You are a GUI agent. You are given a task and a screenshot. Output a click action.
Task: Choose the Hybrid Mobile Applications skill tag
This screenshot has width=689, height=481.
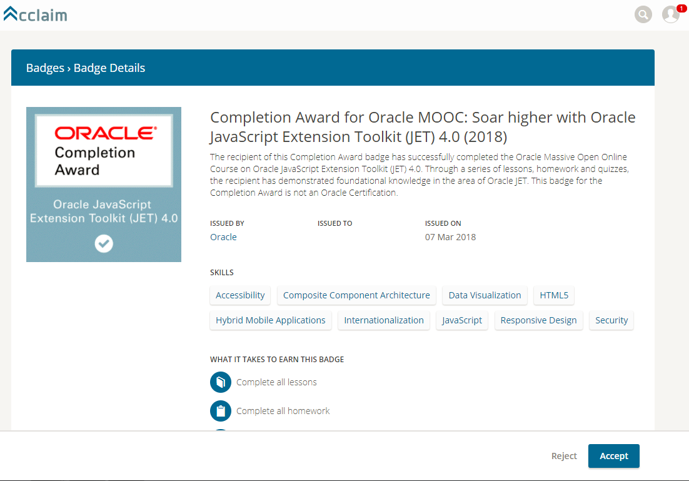(x=270, y=320)
